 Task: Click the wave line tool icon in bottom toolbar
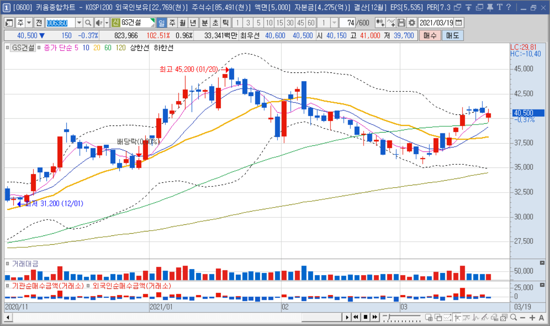[476, 317]
